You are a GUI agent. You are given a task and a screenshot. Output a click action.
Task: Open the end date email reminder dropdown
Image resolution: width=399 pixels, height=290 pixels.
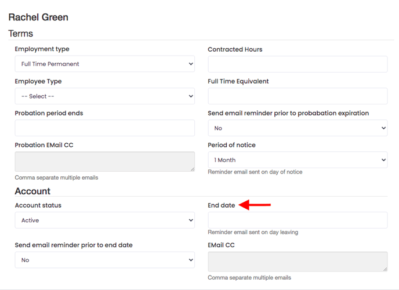[104, 260]
